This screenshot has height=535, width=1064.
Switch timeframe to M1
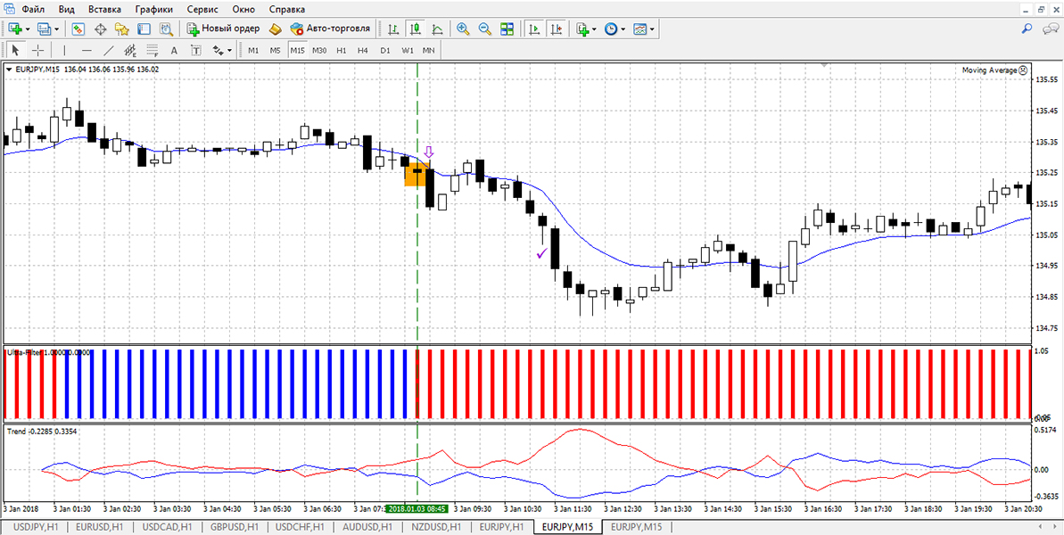[253, 50]
